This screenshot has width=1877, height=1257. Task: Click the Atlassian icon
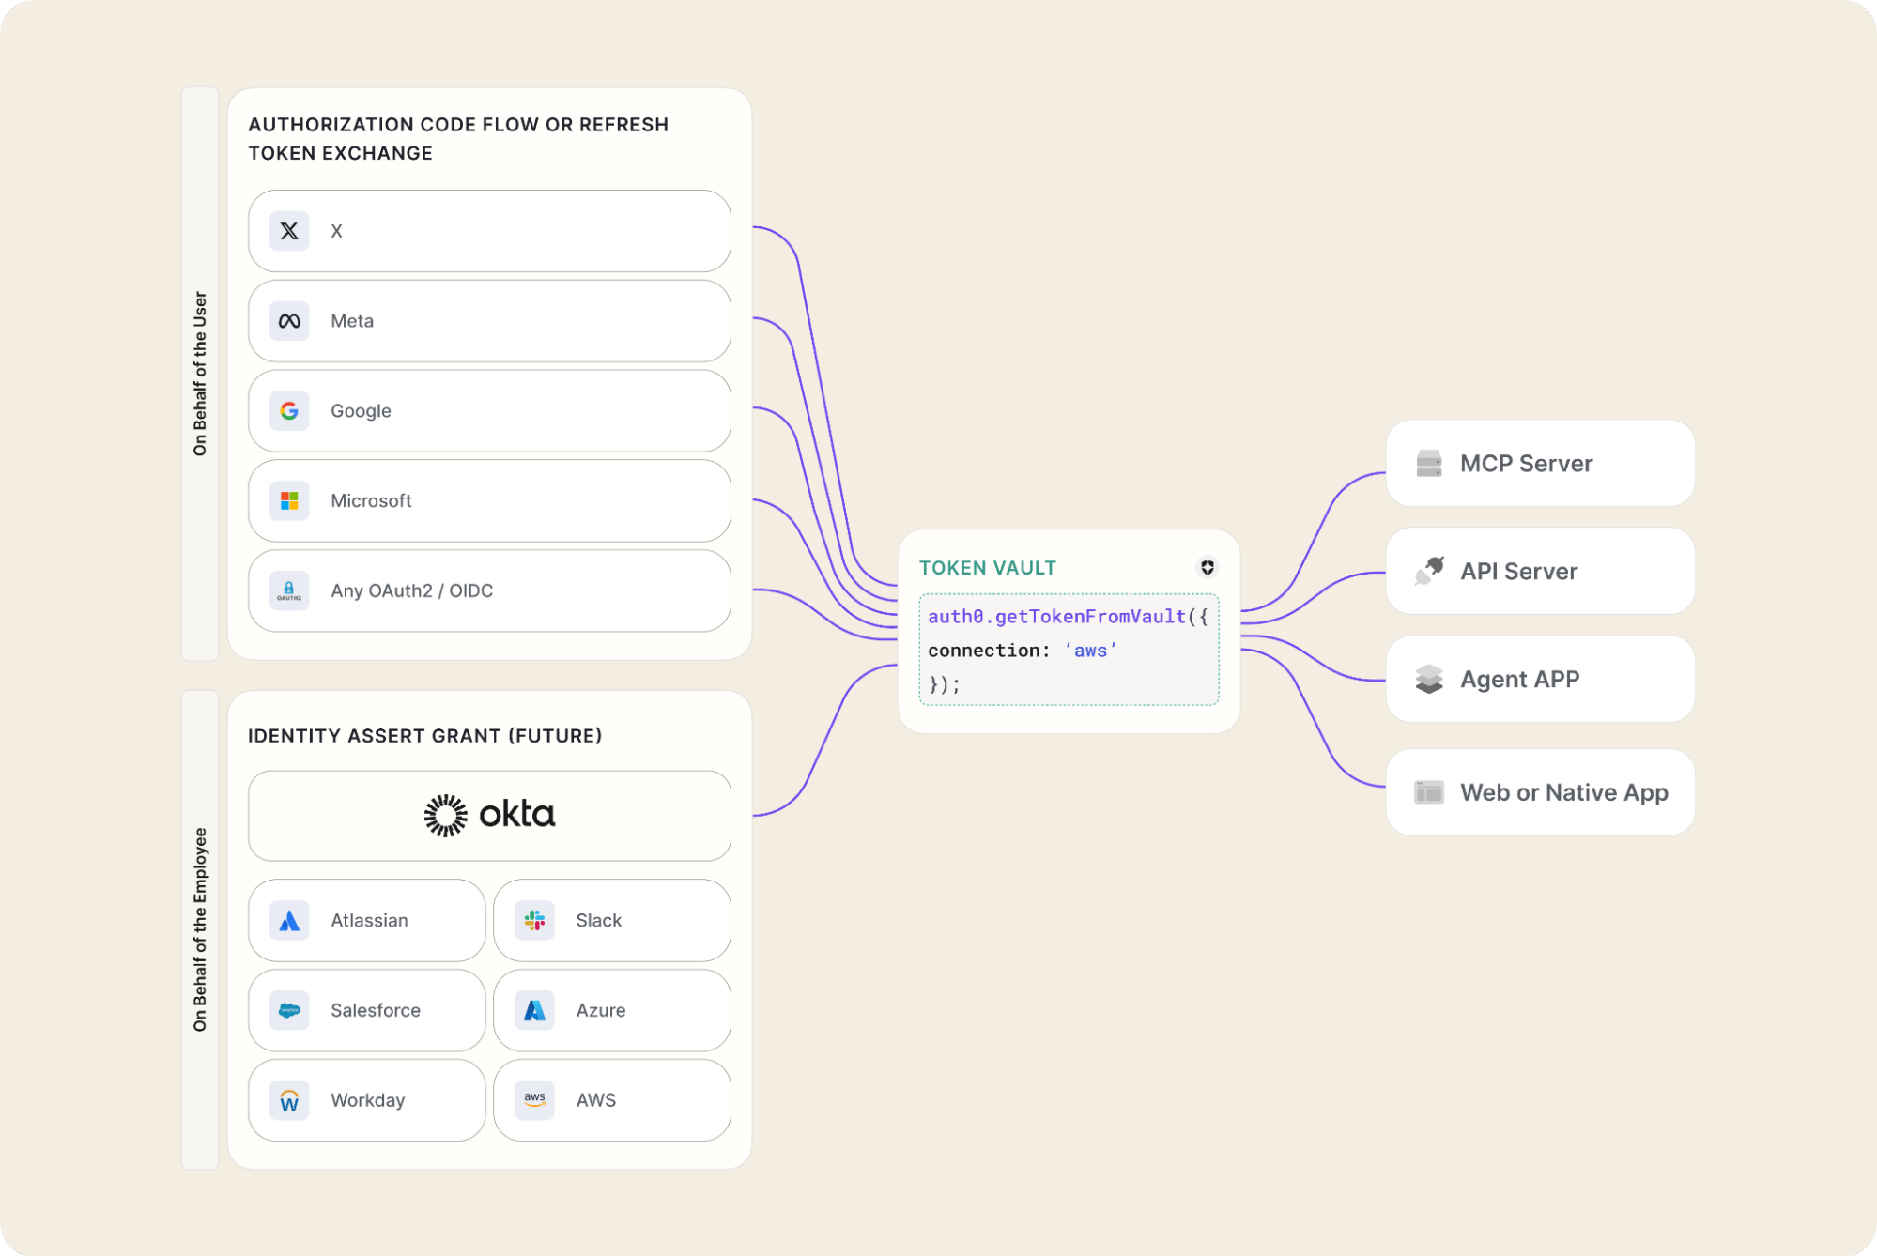coord(288,920)
